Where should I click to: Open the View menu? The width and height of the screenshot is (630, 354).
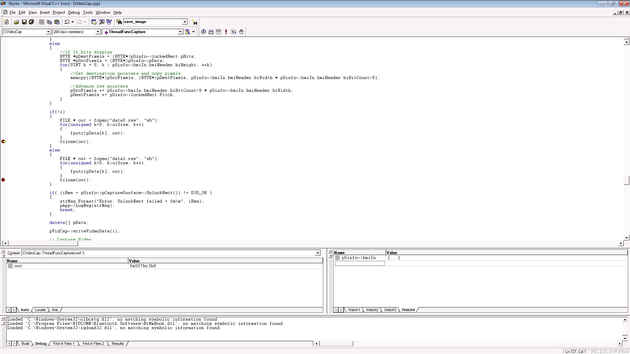coord(32,12)
